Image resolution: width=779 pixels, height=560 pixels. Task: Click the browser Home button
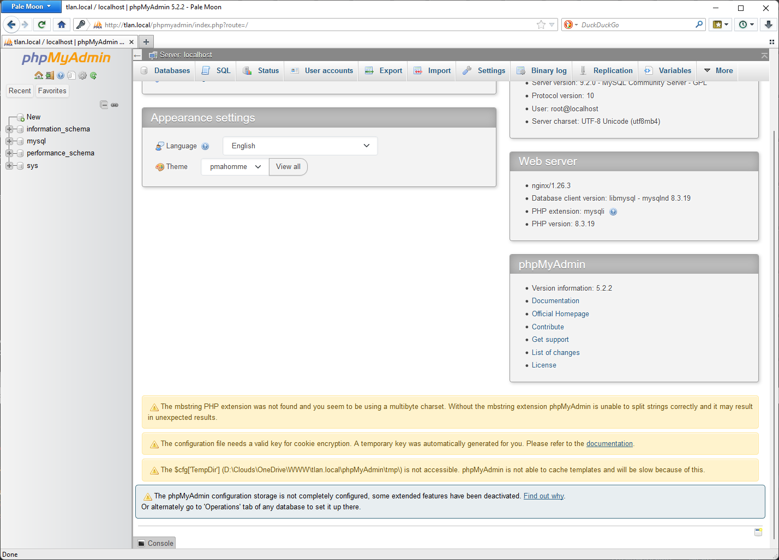(x=61, y=25)
